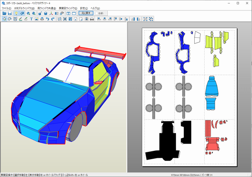The height and width of the screenshot is (177, 252).
Task: Open the 設定 menu
Action: (x=84, y=8)
